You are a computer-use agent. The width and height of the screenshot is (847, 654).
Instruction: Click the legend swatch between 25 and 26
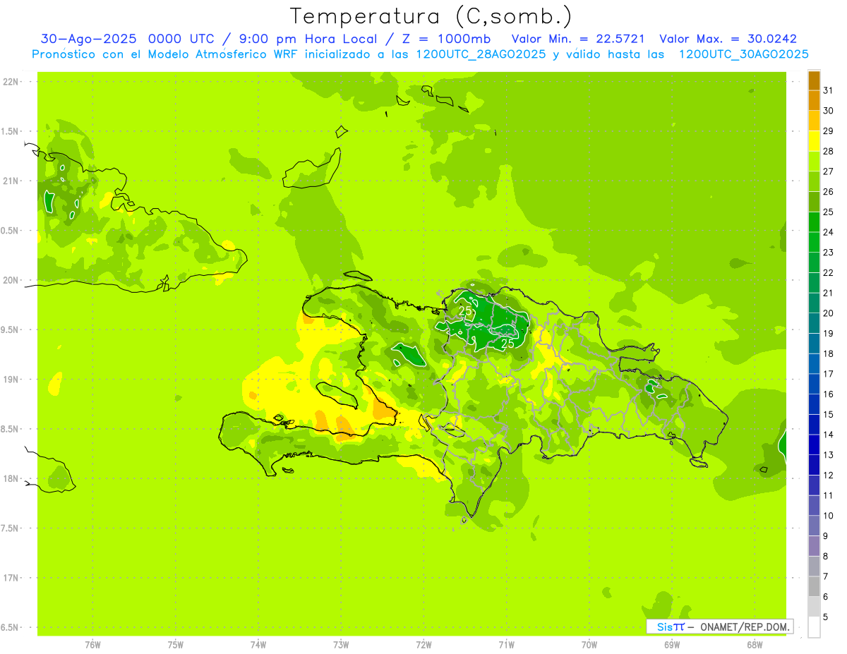pyautogui.click(x=814, y=202)
